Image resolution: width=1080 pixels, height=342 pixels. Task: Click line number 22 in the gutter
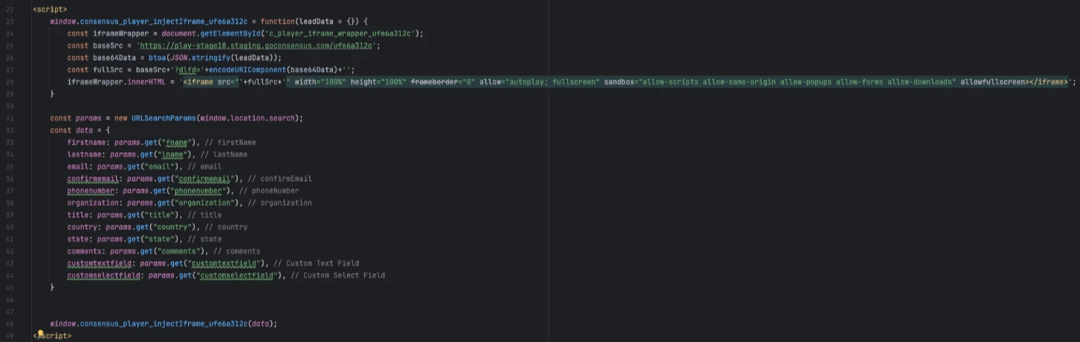pyautogui.click(x=9, y=9)
